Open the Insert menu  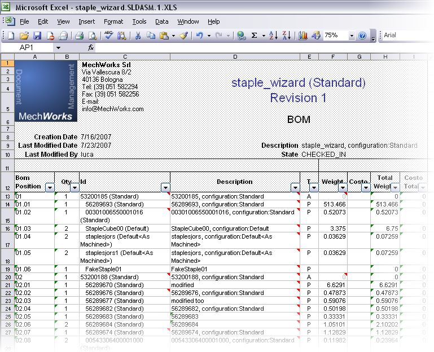87,21
